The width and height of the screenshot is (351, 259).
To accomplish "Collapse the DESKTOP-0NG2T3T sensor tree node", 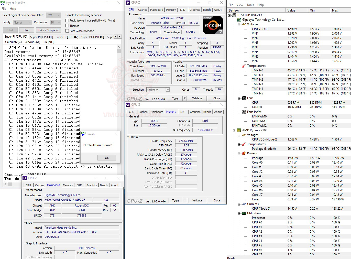I will pos(229,15).
